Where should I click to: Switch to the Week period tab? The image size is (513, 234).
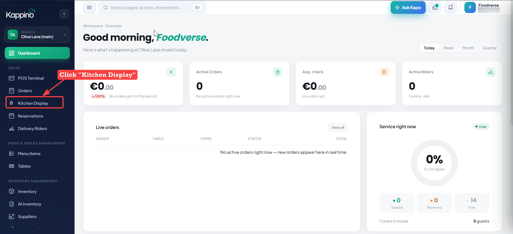pos(449,48)
